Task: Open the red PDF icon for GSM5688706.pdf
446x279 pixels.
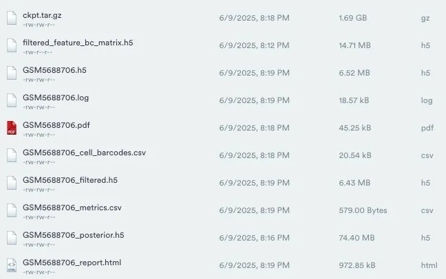Action: point(12,128)
